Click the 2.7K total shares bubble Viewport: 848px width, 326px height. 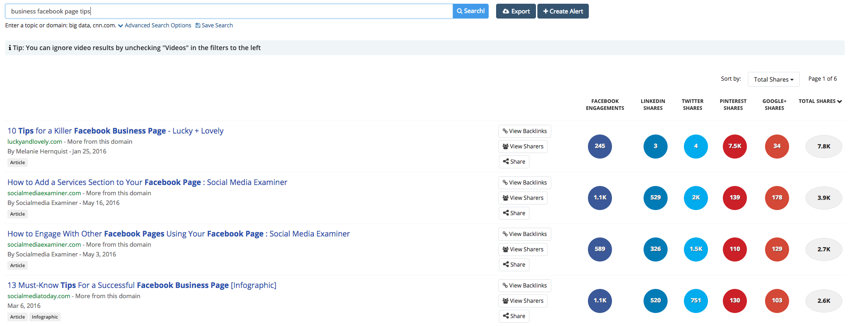pyautogui.click(x=824, y=249)
